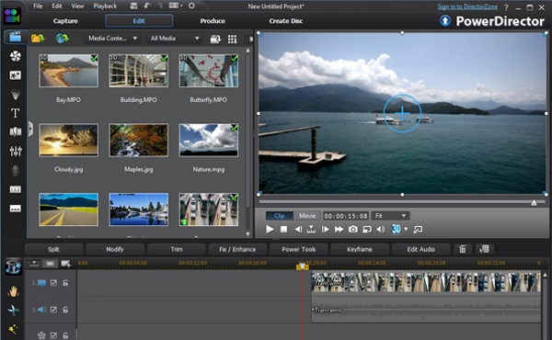552x340 pixels.
Task: Open the Playback menu
Action: click(x=105, y=6)
